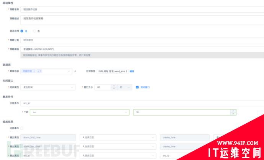
Task: Decrease the 窗口大小 value with down arrow
Action: tap(114, 89)
